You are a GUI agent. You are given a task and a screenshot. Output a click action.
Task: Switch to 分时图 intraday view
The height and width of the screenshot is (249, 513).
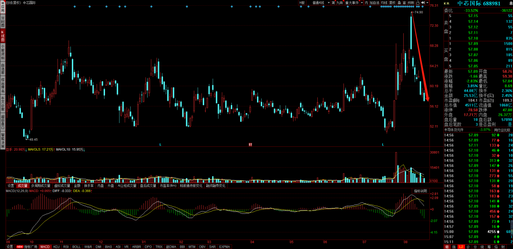click(x=3, y=21)
